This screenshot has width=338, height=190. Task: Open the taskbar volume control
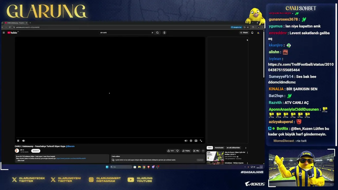coord(254,167)
